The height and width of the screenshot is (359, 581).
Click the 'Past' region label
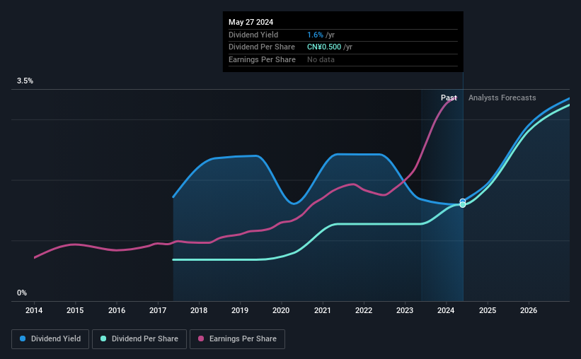click(x=449, y=98)
